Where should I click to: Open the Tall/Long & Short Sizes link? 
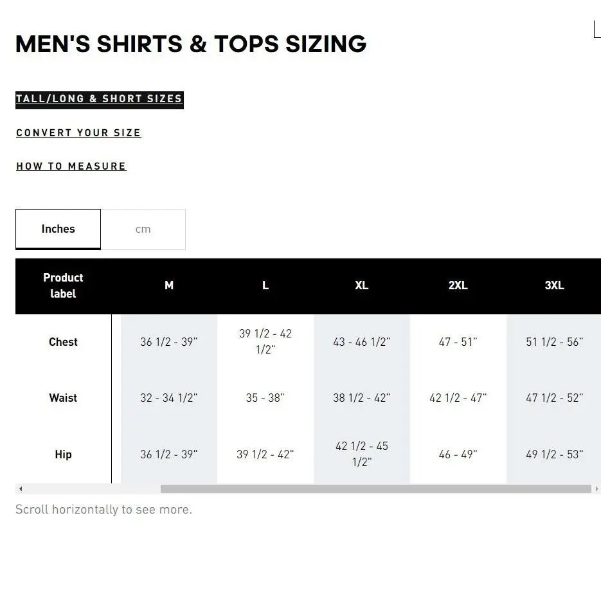pos(99,99)
